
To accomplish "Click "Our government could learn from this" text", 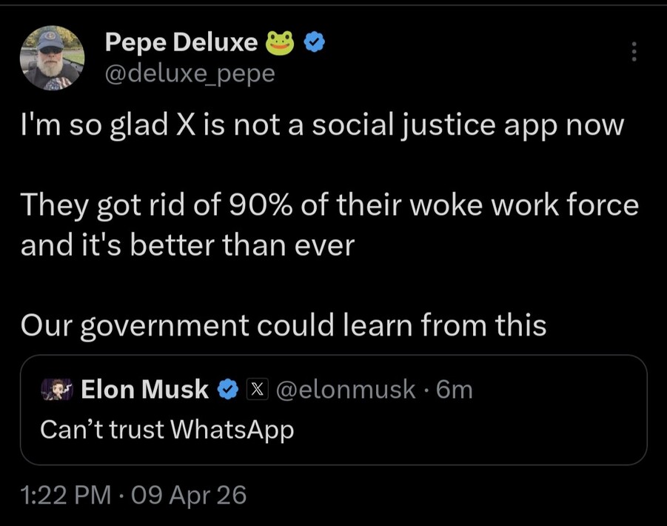I will (x=284, y=325).
